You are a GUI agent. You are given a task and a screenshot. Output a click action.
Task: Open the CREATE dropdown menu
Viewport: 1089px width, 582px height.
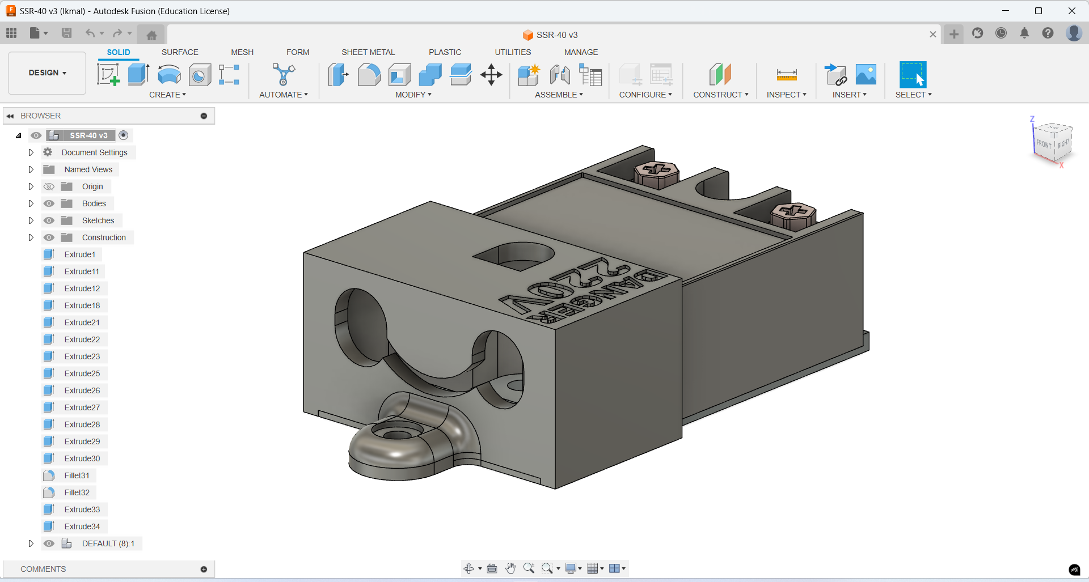[168, 95]
